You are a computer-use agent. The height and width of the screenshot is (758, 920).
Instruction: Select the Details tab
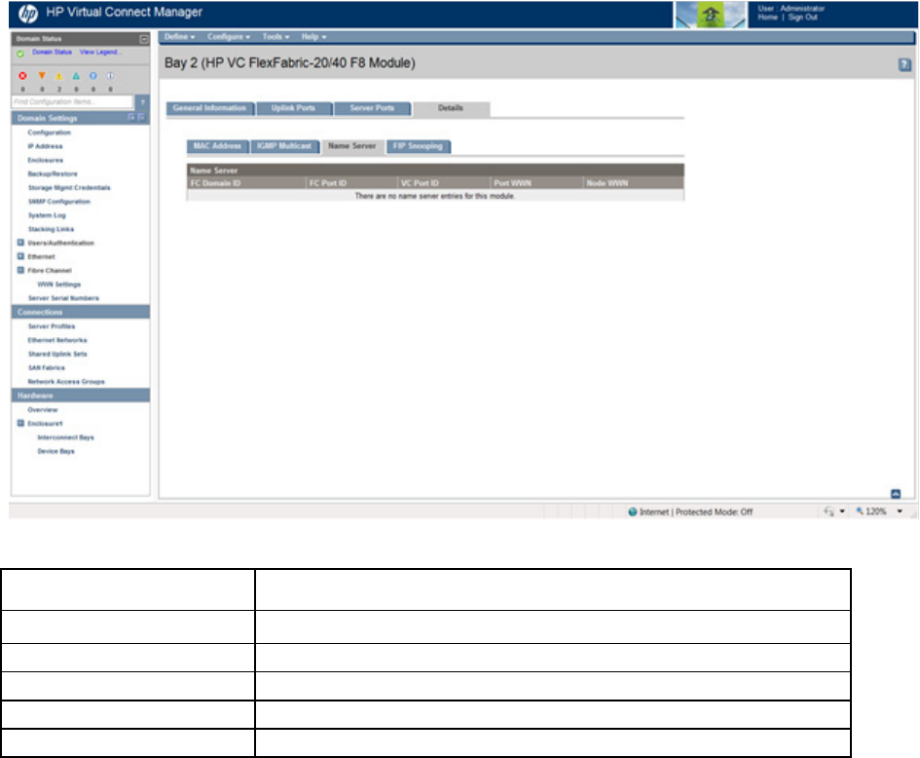[x=451, y=108]
